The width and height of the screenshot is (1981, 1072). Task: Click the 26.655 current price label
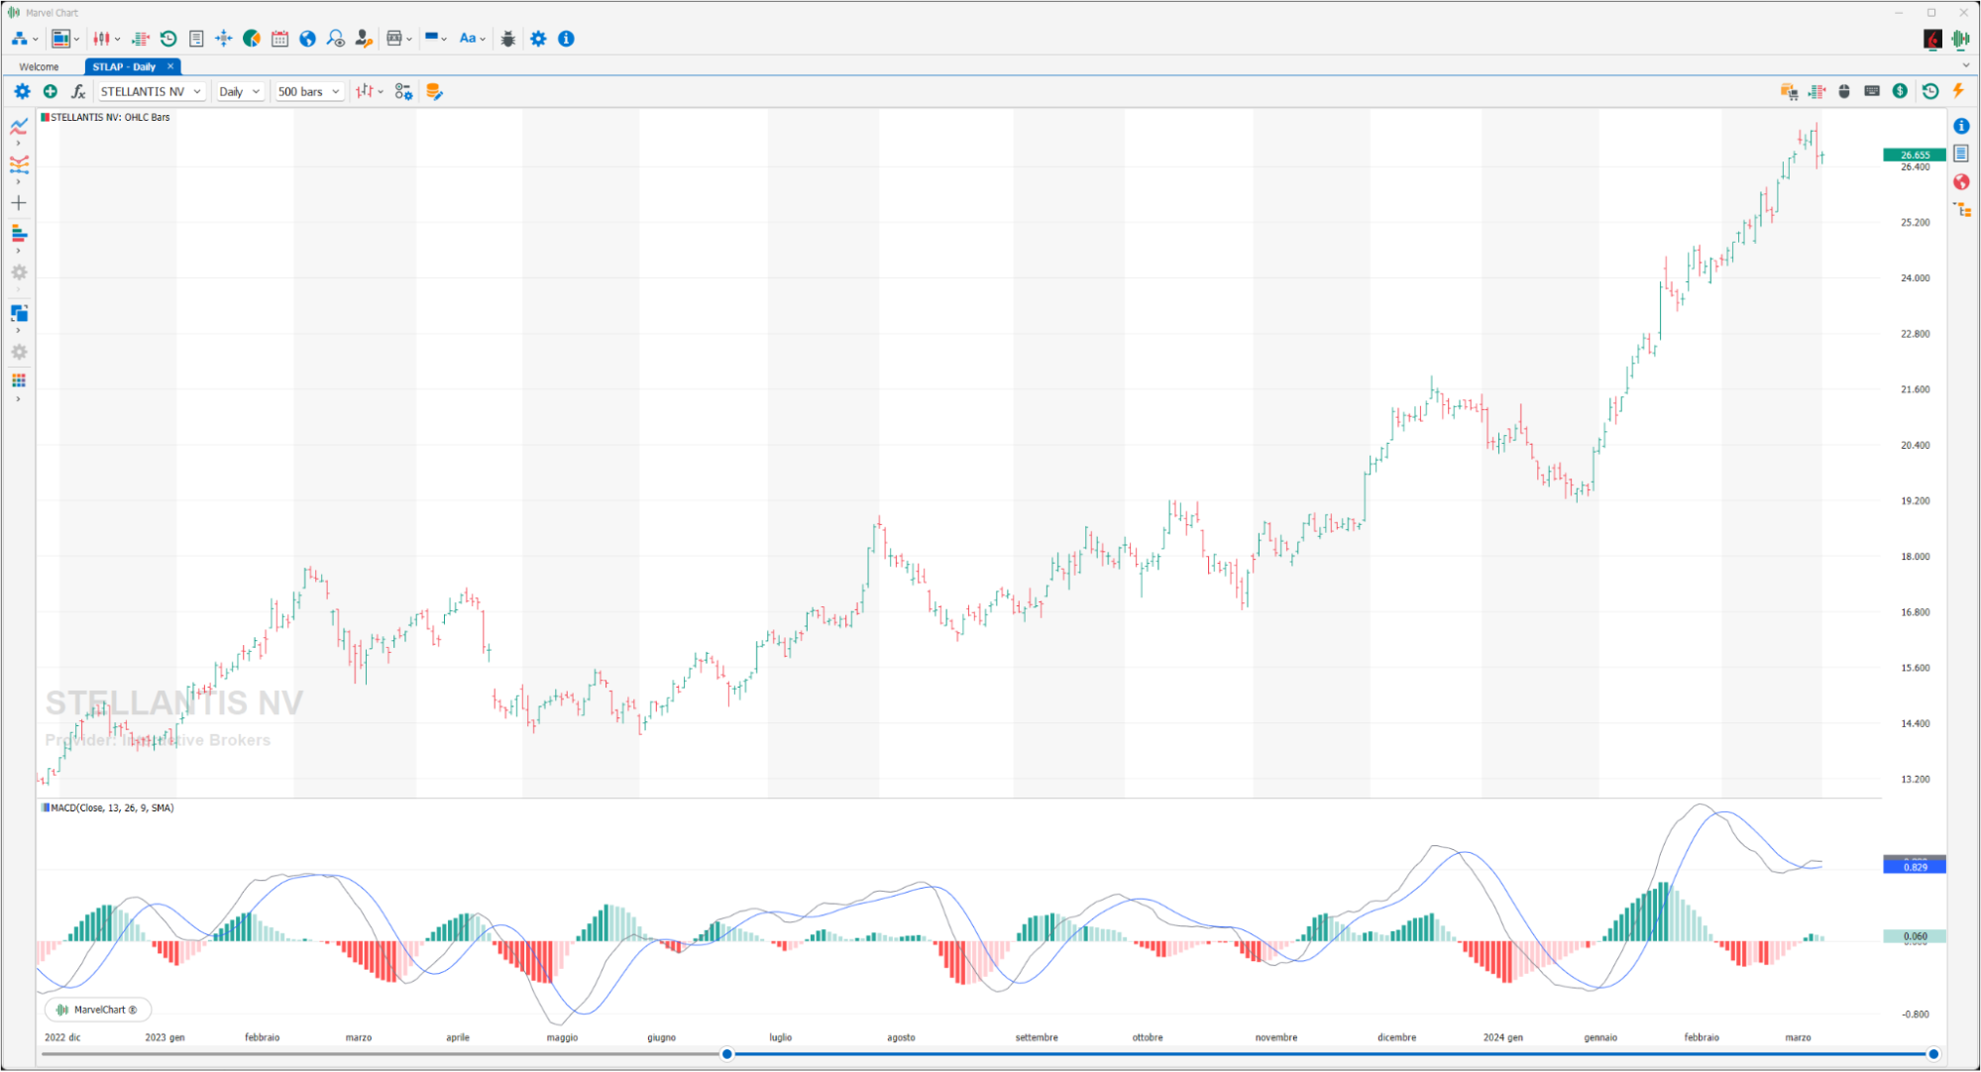coord(1914,155)
